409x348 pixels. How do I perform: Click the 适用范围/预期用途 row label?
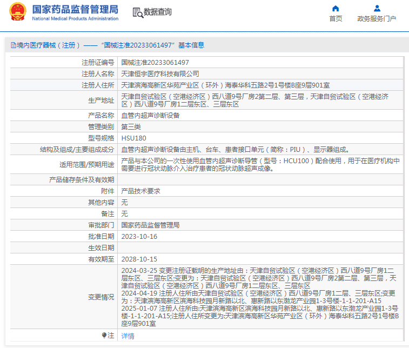[x=87, y=165]
